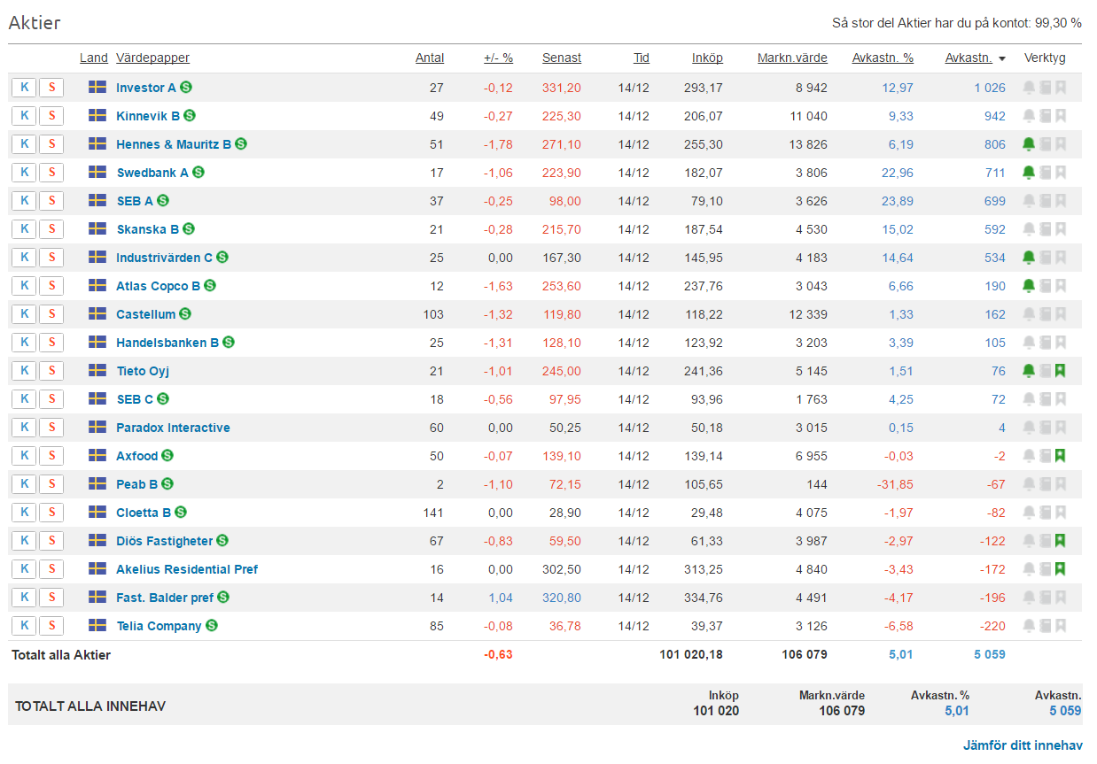Viewport: 1097px width, 764px height.
Task: Sort by the Antal column header
Action: [430, 58]
